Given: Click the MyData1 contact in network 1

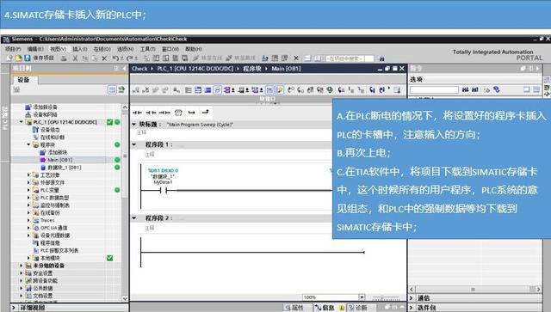Looking at the screenshot, I should coord(163,190).
